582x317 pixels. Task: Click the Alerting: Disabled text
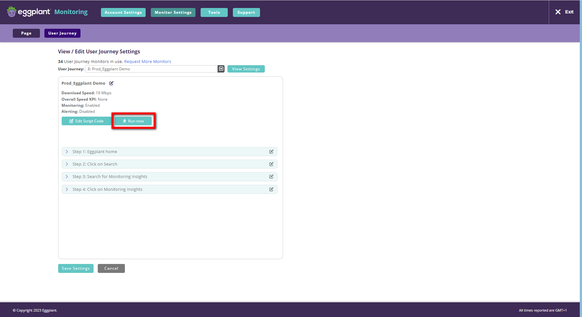(x=78, y=112)
